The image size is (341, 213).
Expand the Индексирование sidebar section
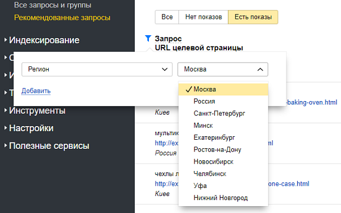(42, 40)
